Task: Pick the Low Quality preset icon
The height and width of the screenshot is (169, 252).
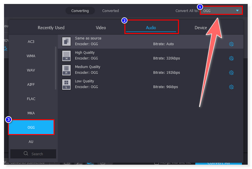Action: [x=66, y=84]
